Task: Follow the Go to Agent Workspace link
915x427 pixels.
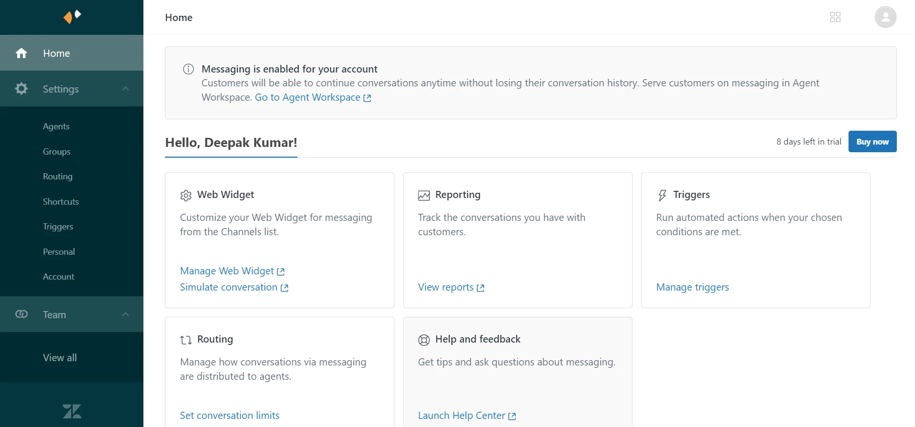Action: (x=313, y=97)
